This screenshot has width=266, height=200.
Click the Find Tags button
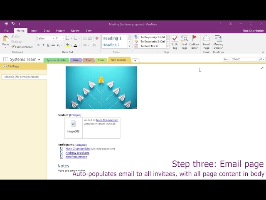[184, 42]
